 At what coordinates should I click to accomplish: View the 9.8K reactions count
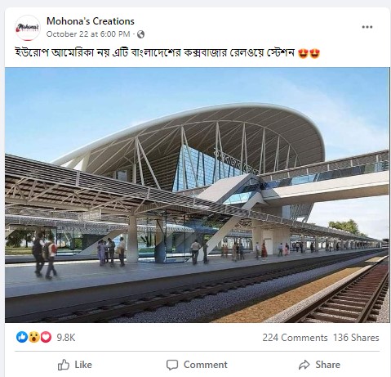pyautogui.click(x=66, y=338)
